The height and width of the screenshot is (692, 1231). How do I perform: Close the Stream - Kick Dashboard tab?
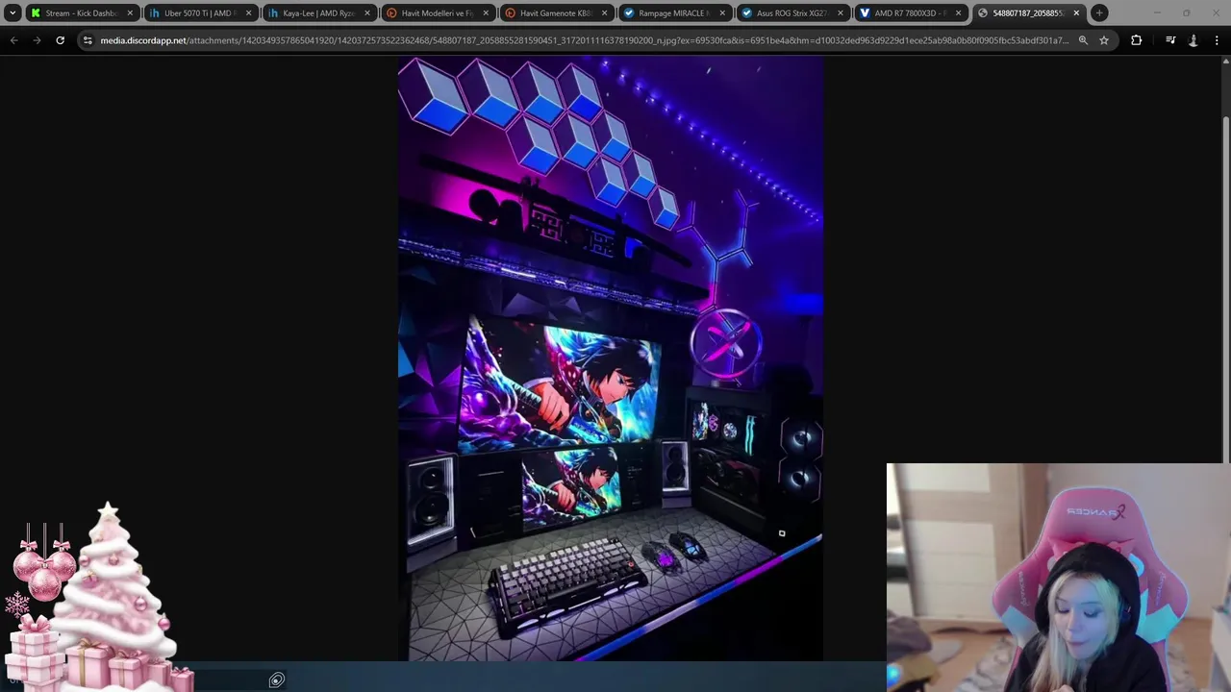click(x=130, y=13)
